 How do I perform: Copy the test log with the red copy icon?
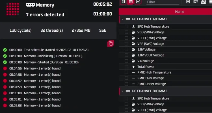pyautogui.click(x=111, y=44)
